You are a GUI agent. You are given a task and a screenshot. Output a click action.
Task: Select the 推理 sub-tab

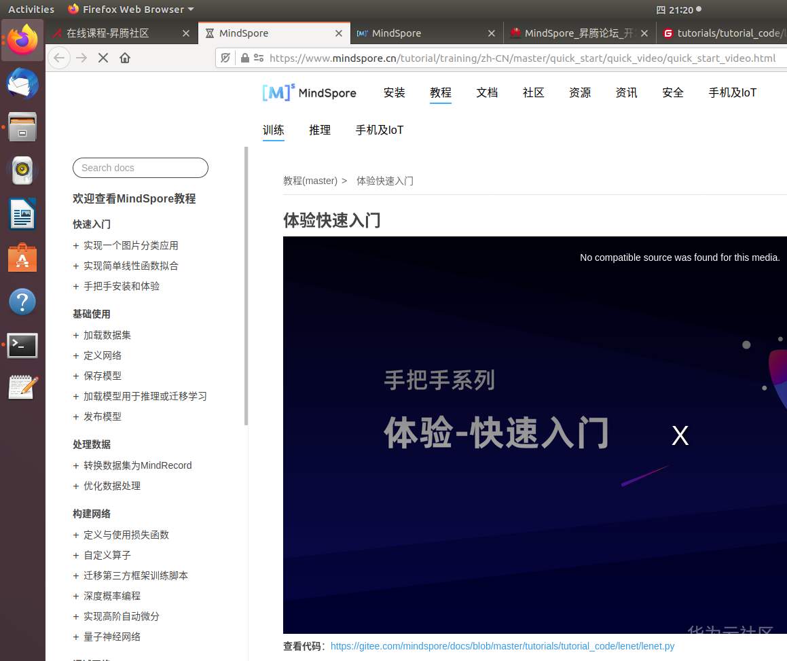coord(320,130)
